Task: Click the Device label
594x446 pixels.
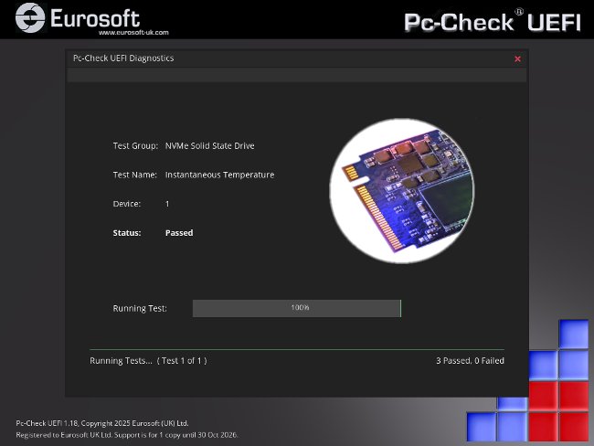Action: point(126,204)
